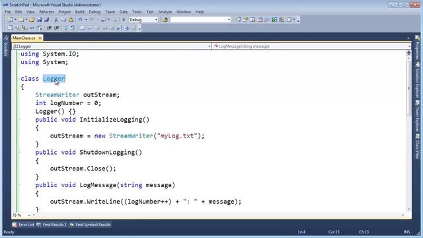423x238 pixels.
Task: Click the Increase Indent icon
Action: click(x=57, y=28)
